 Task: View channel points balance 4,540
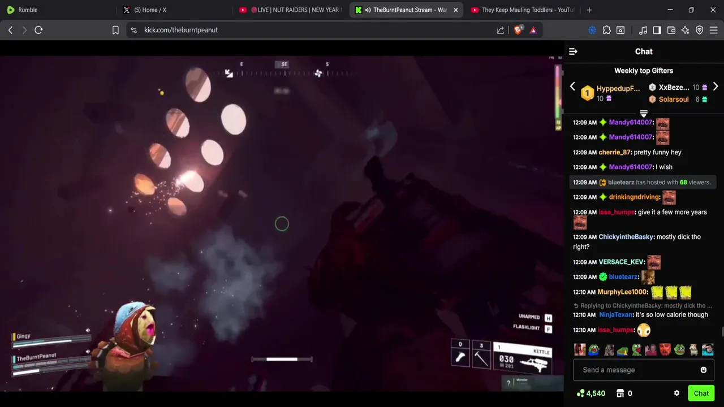click(x=591, y=393)
